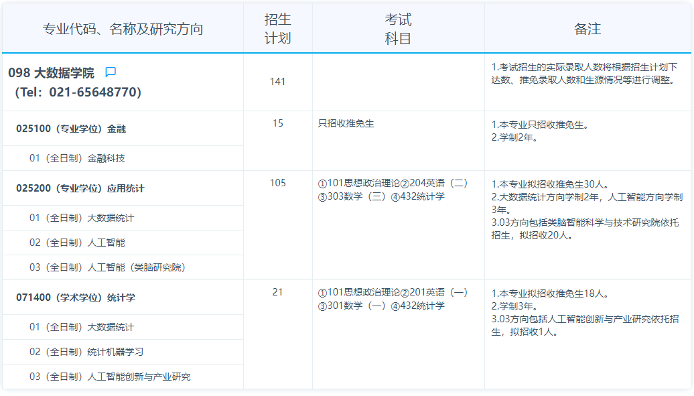The height and width of the screenshot is (396, 694).
Task: Click the 只招收推免生 exam subject cell
Action: pos(346,123)
